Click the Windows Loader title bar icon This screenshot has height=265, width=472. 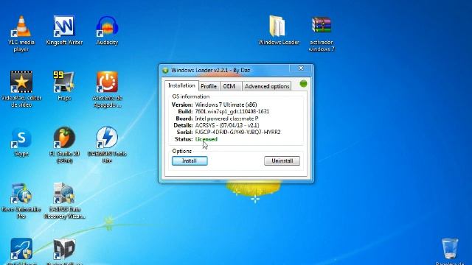pos(165,71)
